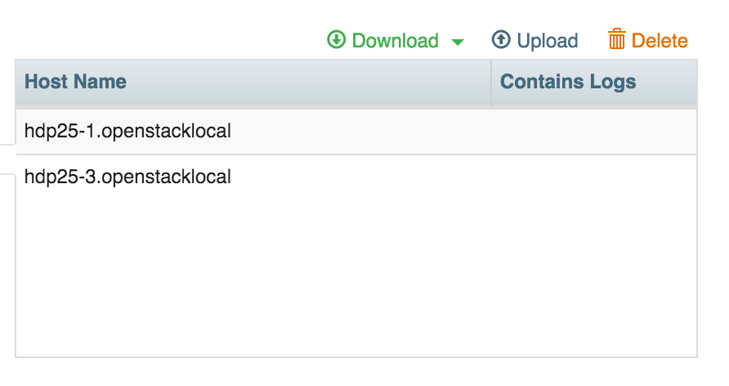Click Contains Logs cell for hdp25-1 row
This screenshot has height=386, width=729.
pos(593,131)
